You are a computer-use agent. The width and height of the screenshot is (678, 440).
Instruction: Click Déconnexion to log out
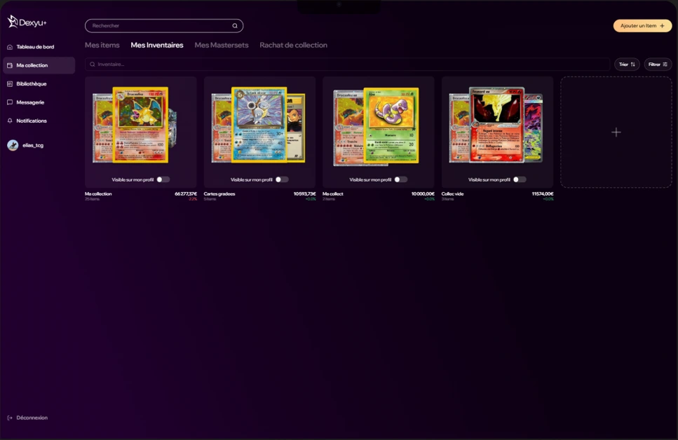(x=27, y=418)
